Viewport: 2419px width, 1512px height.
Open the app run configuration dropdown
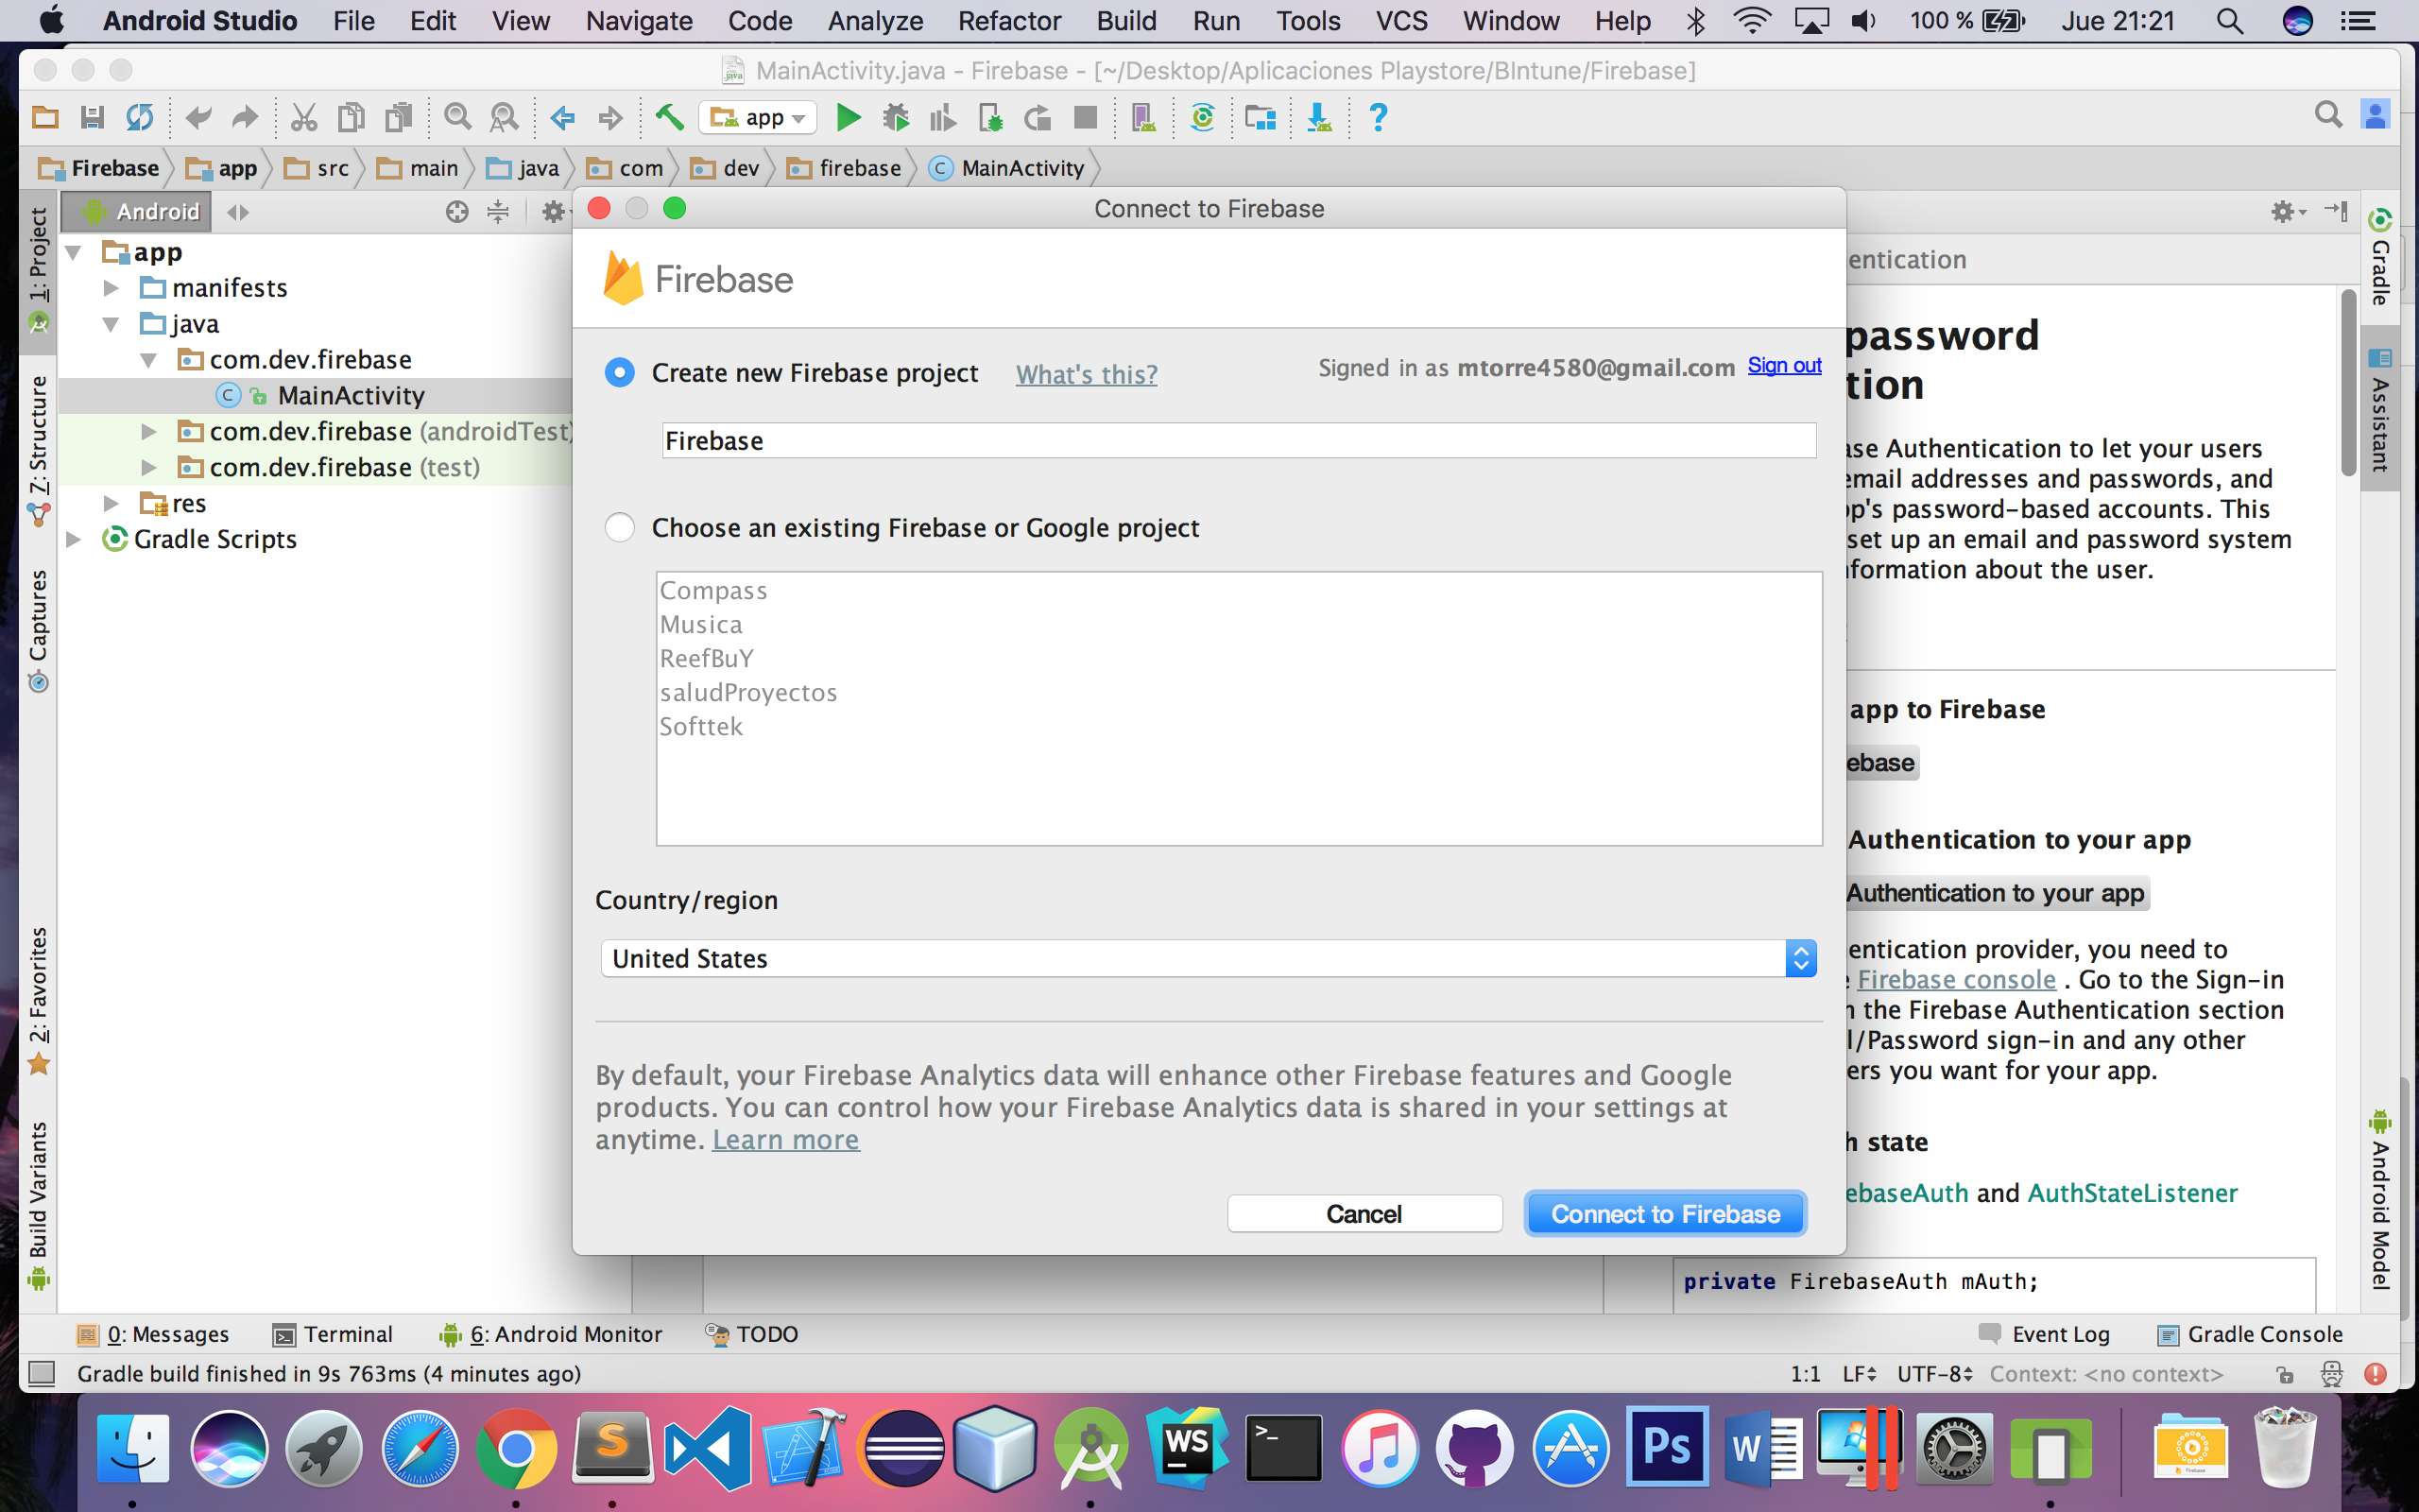tap(759, 118)
